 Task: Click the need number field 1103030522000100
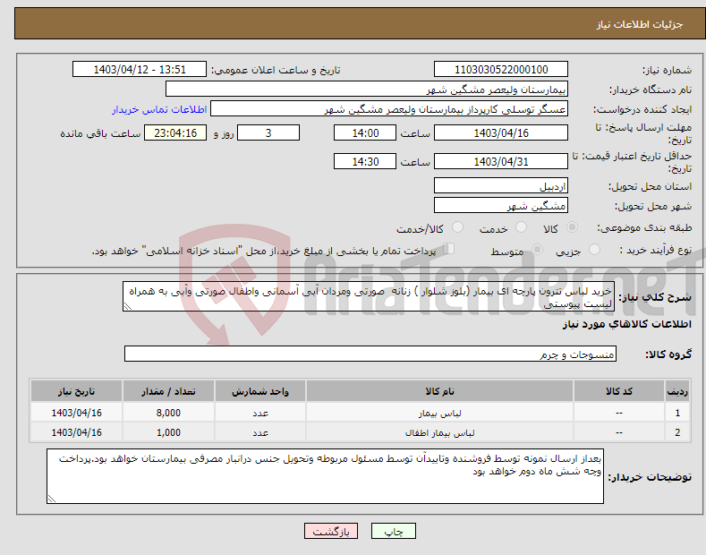pyautogui.click(x=501, y=70)
